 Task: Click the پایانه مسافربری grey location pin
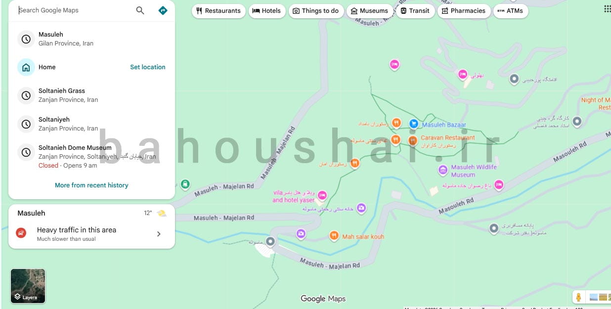pos(493,228)
